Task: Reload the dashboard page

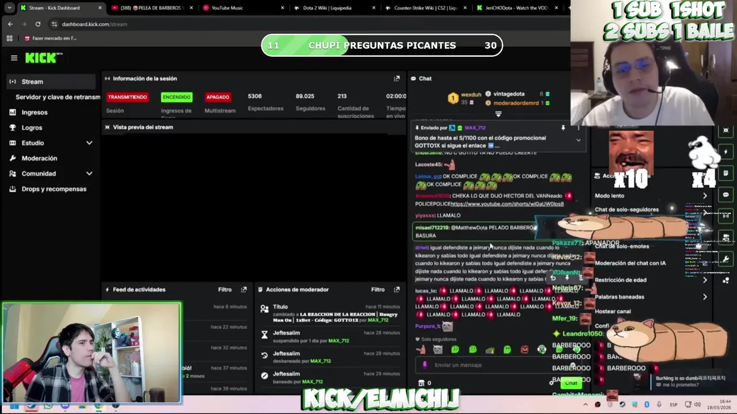Action: pyautogui.click(x=38, y=24)
